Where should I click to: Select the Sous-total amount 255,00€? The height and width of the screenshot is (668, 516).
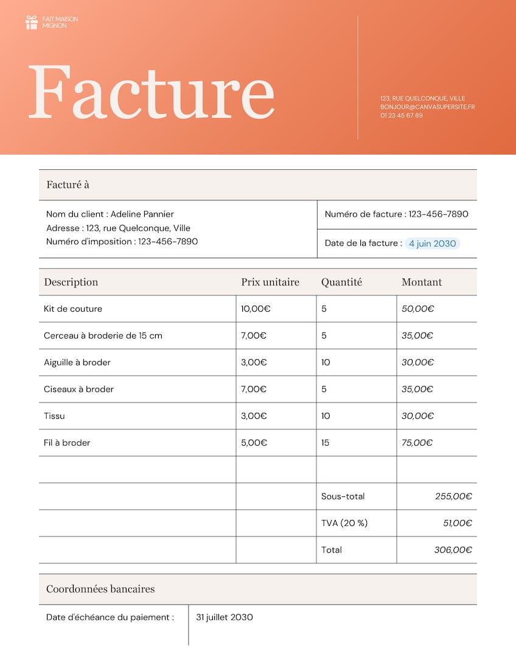(453, 496)
